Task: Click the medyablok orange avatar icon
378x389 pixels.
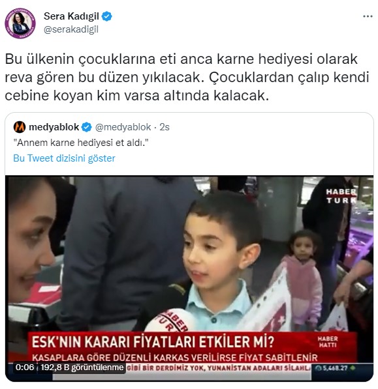Action: (20, 127)
